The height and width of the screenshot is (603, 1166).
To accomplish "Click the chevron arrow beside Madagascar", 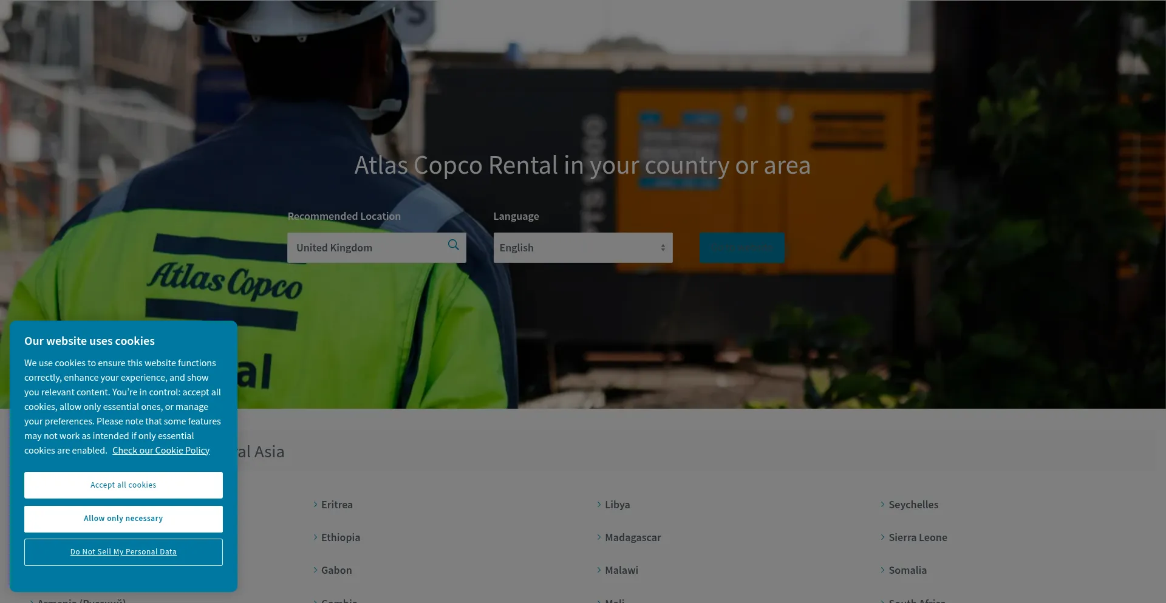I will point(599,537).
